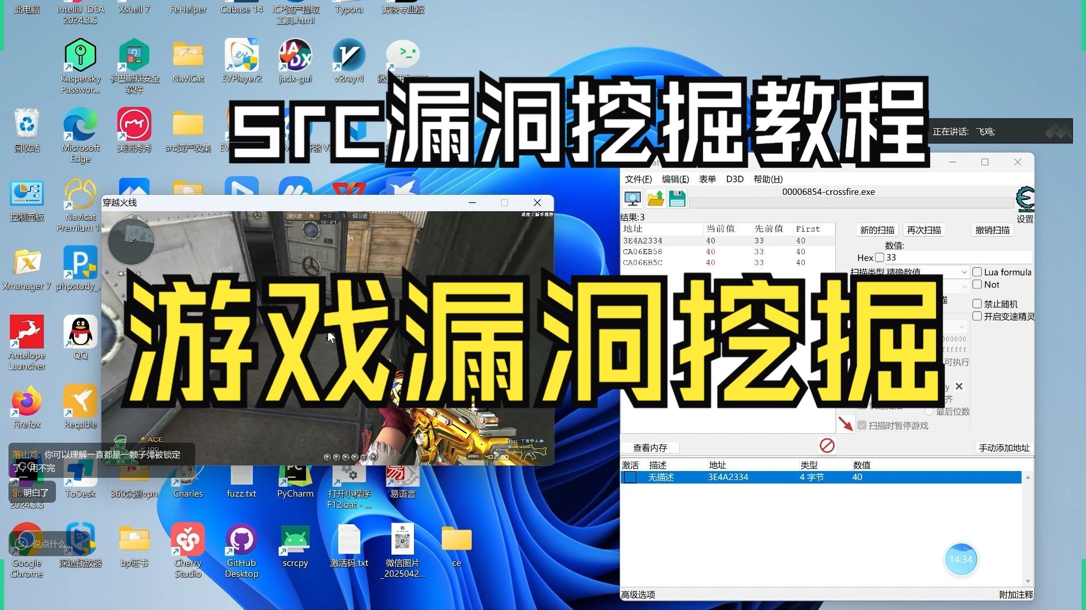Click 高级选项 at bottom of Cheat Engine
Screen dimensions: 1086x610
point(638,595)
